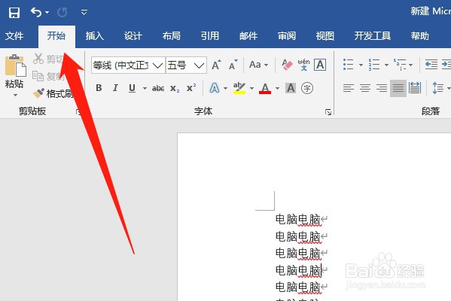Click the Decrease Indent icon
This screenshot has width=451, height=301.
431,65
